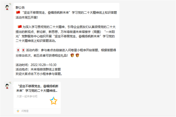Click the card subtitle 大家一起来参与吧
Image resolution: width=176 pixels, height=117 pixels.
[x=27, y=97]
